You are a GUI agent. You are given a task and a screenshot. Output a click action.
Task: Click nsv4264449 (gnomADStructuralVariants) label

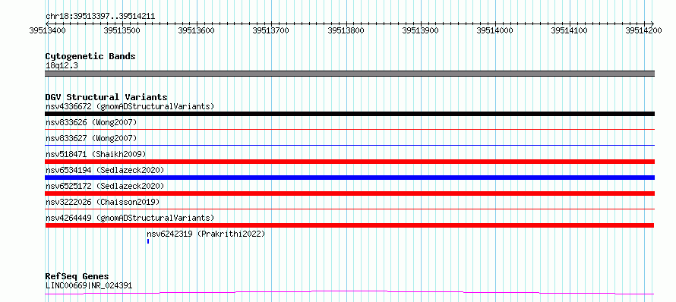130,218
